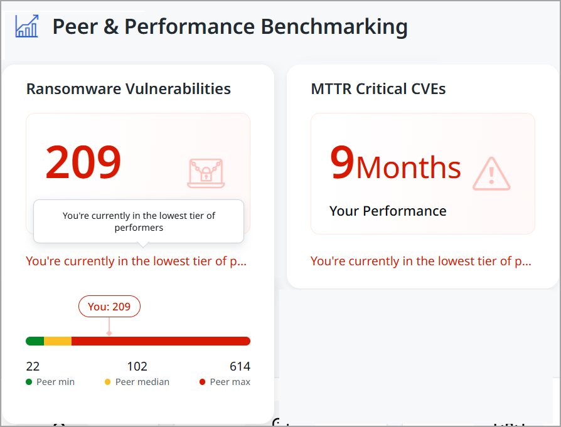Click the large 209 vulnerabilities count
Image resolution: width=561 pixels, height=427 pixels.
[x=83, y=162]
